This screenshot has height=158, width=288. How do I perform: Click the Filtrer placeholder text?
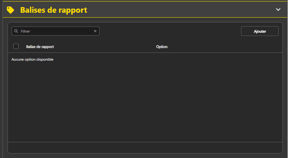[26, 31]
